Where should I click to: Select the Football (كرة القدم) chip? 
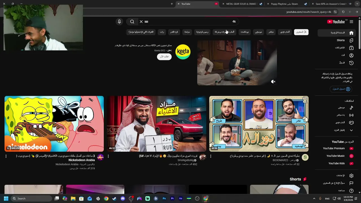pos(174,32)
